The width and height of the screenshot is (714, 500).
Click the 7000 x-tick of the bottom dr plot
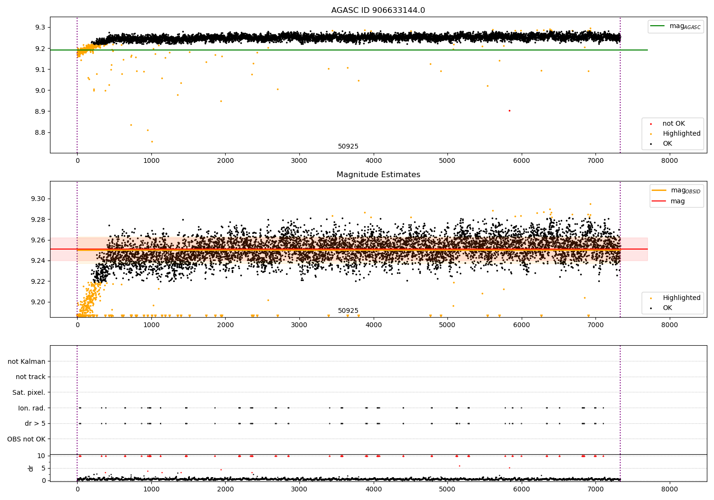tap(595, 490)
